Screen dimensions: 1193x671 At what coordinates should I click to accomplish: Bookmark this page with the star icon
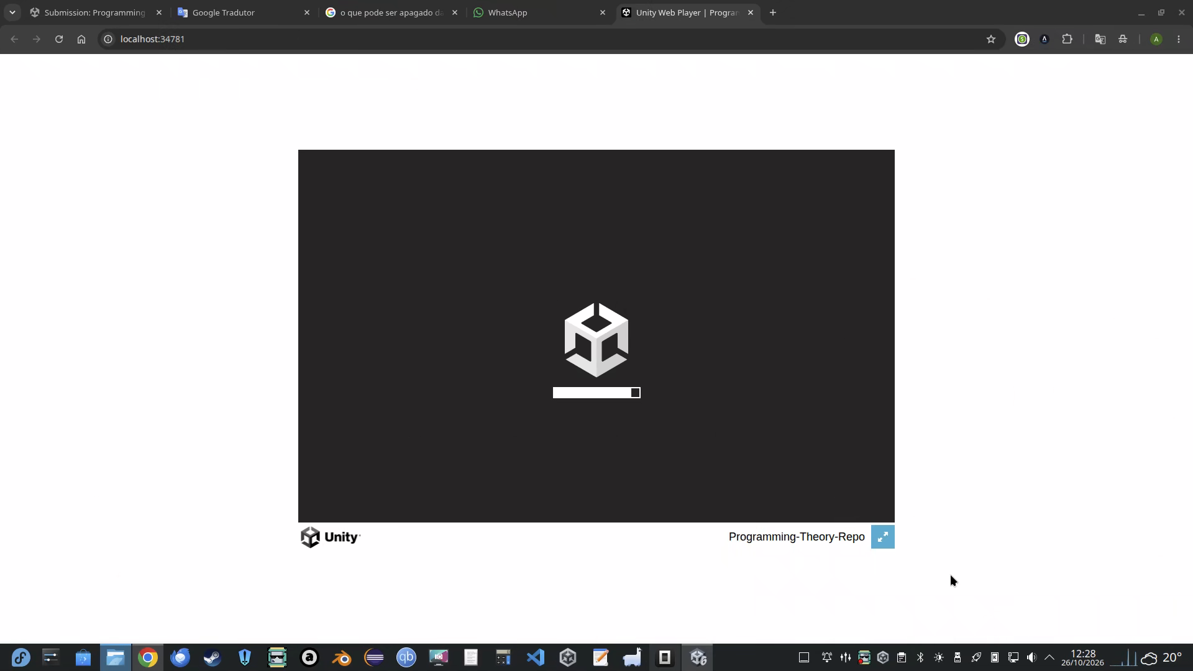[991, 39]
